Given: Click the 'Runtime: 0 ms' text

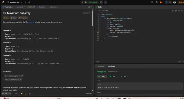Looking at the screenshot, I should [x=113, y=72].
